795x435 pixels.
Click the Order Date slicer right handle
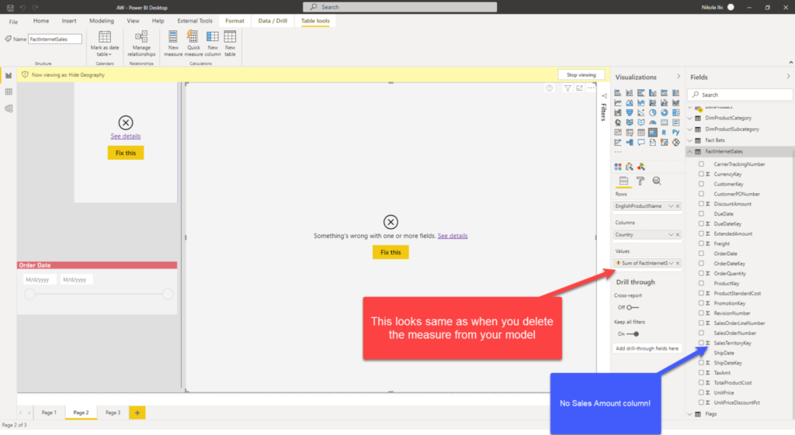(168, 294)
